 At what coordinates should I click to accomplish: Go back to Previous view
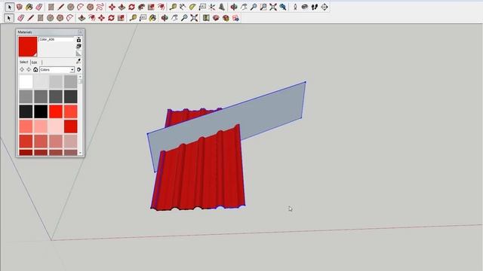pos(283,7)
